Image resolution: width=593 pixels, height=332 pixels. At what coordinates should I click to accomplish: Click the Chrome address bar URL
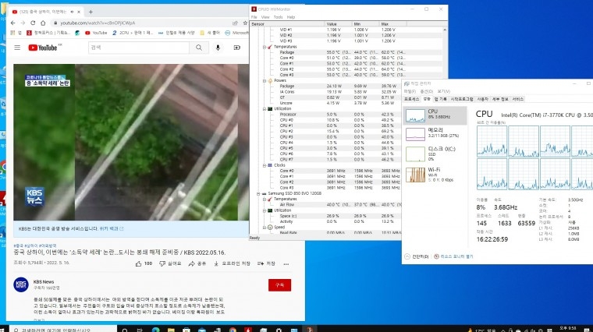tap(98, 23)
